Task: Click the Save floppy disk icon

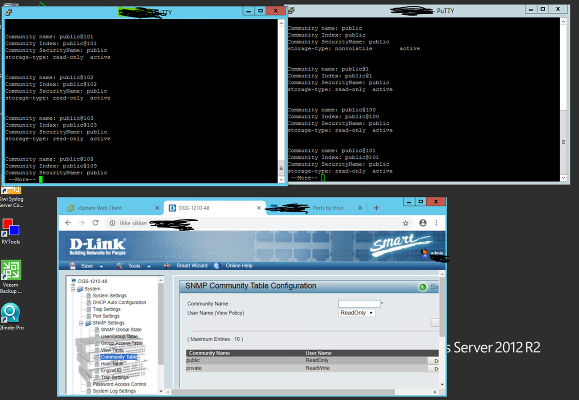Action: point(72,266)
